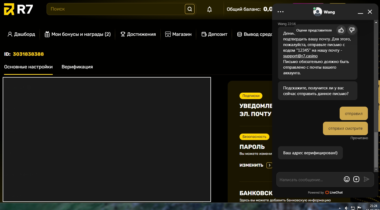The height and width of the screenshot is (210, 380).
Task: Open the Дашборд menu item
Action: (21, 34)
